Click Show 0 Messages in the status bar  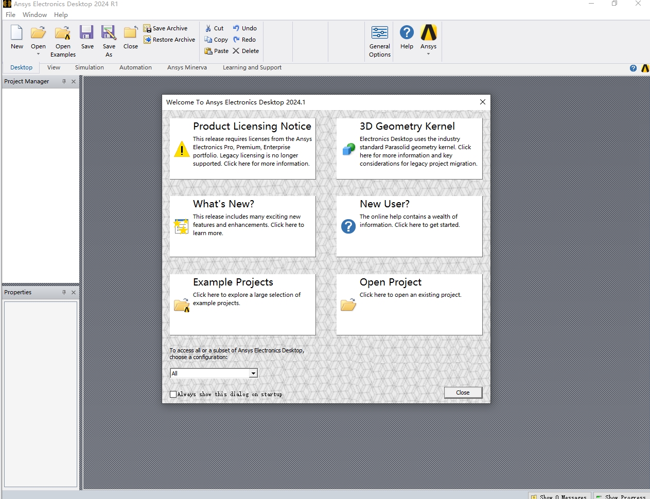[559, 496]
